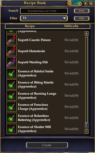
Task: Click the Create button
Action: click(47, 145)
